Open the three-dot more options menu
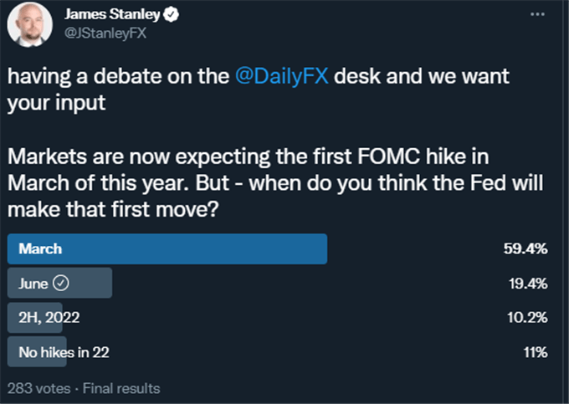The image size is (569, 404). [x=537, y=14]
